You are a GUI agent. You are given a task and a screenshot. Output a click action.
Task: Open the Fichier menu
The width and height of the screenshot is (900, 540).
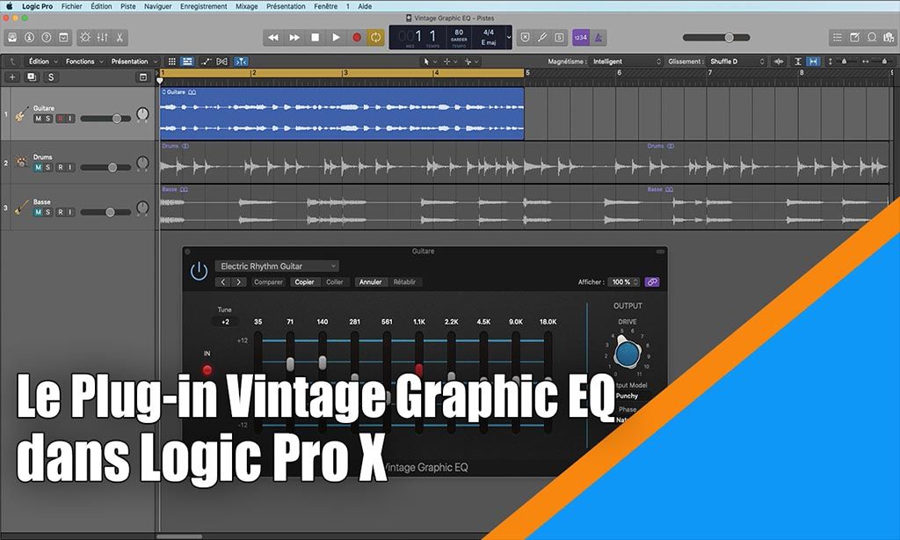(72, 6)
